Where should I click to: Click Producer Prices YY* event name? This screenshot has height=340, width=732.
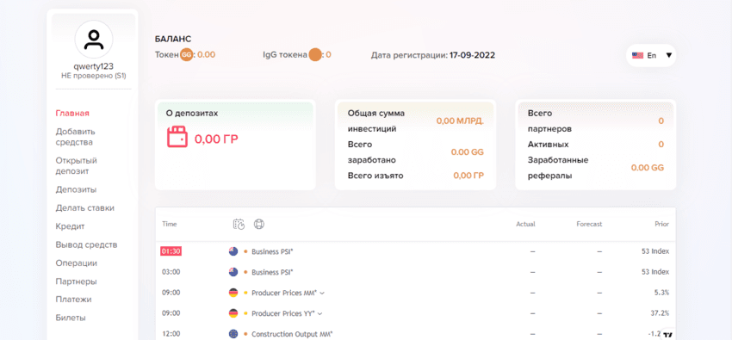tap(283, 313)
